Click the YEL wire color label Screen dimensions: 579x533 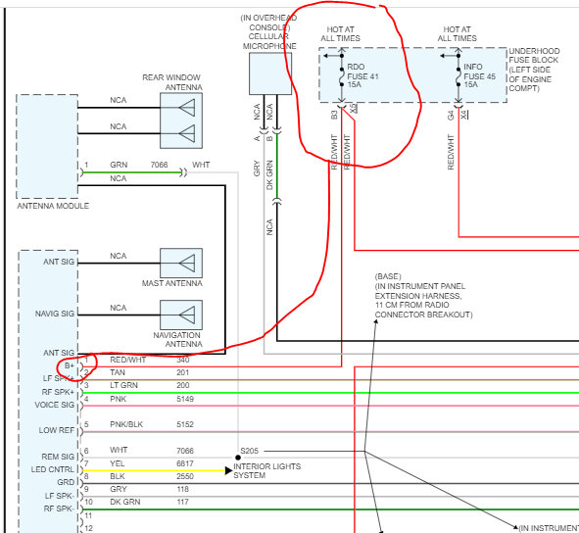(117, 463)
